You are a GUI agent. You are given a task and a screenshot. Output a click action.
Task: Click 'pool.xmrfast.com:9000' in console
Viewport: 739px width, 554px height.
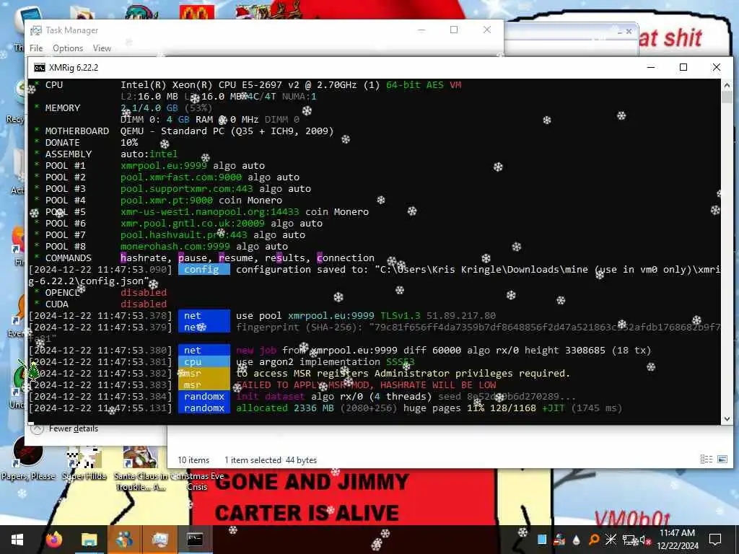[181, 177]
